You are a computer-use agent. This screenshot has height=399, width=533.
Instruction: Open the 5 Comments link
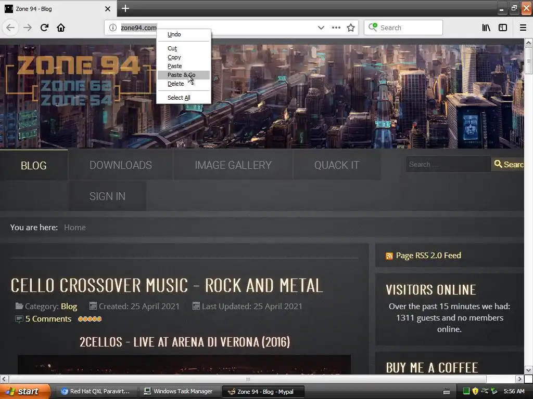(48, 319)
